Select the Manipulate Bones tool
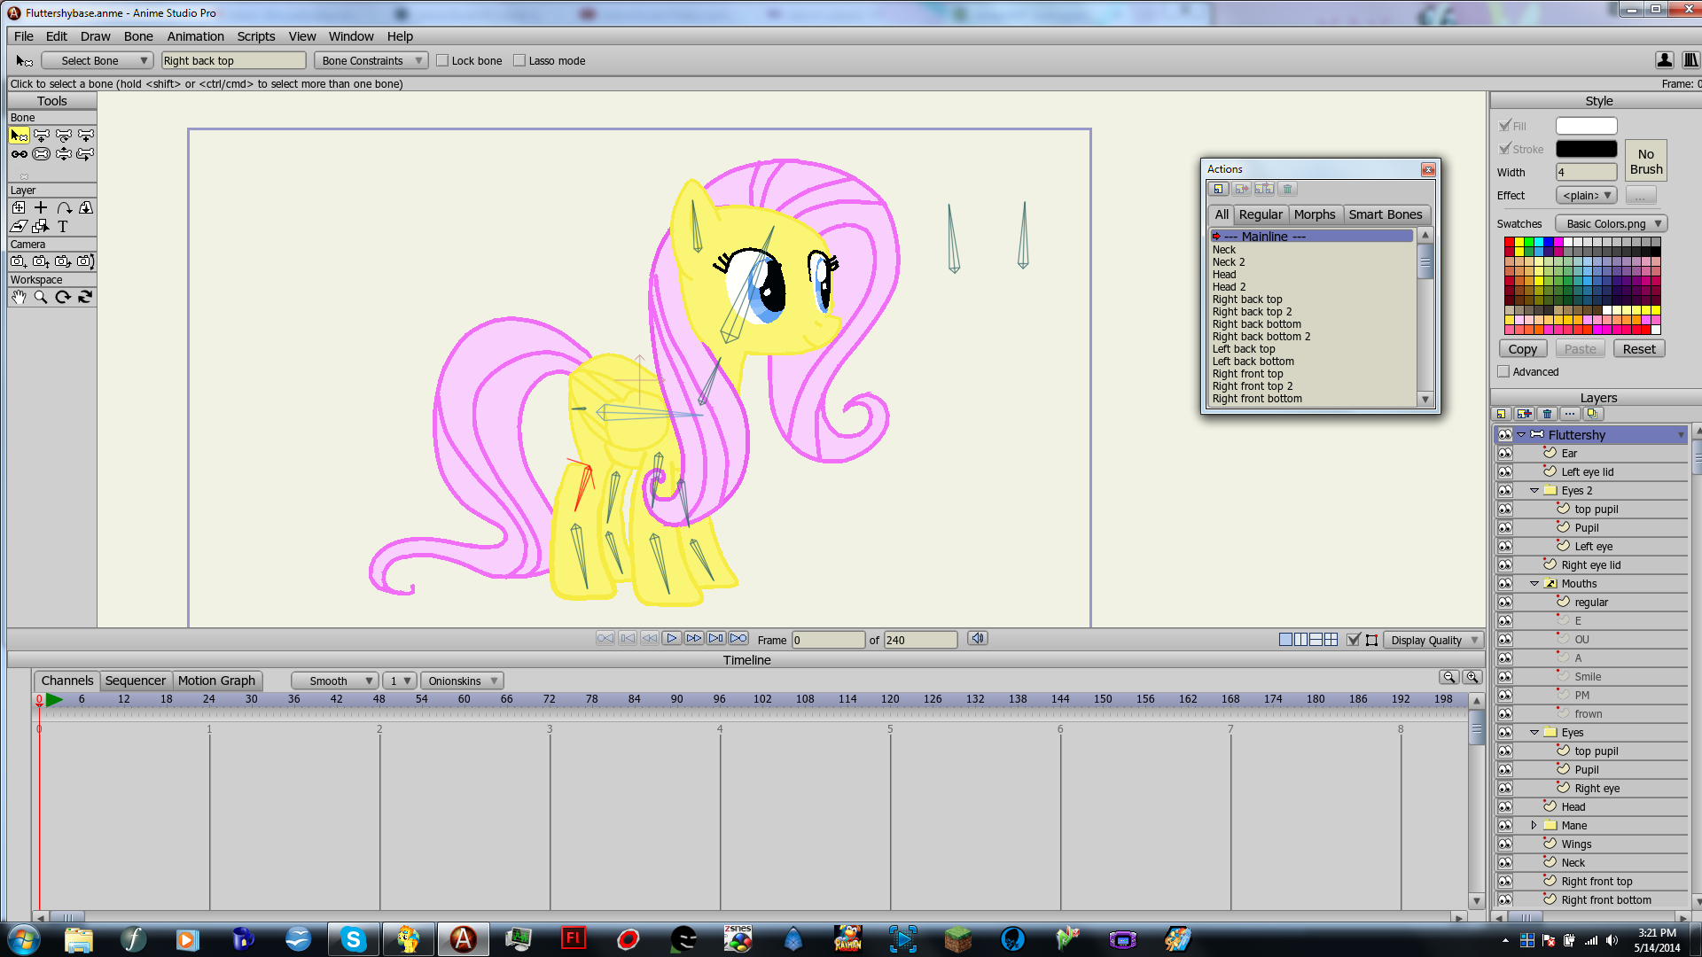The height and width of the screenshot is (957, 1702). pos(63,154)
